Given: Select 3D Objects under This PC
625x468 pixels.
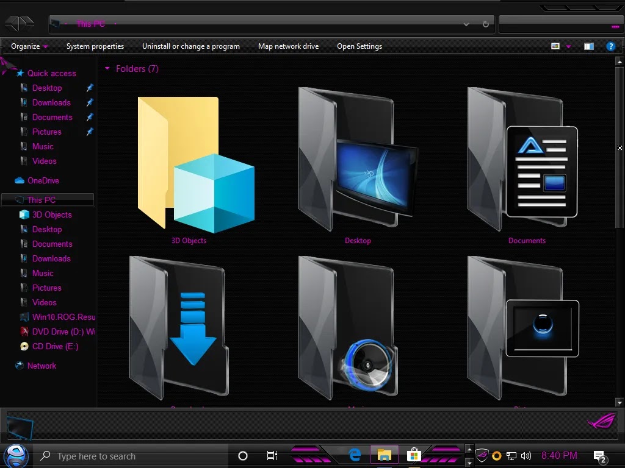Looking at the screenshot, I should 52,215.
